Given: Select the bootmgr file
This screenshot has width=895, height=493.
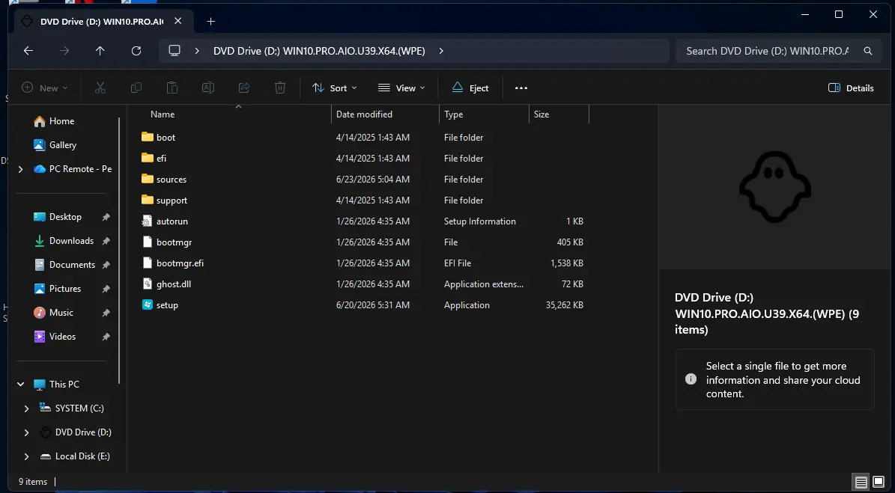Looking at the screenshot, I should point(174,242).
